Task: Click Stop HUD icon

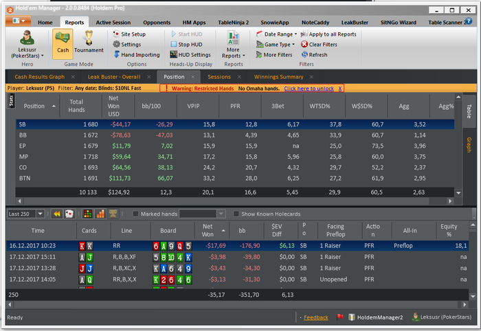Action: (174, 45)
